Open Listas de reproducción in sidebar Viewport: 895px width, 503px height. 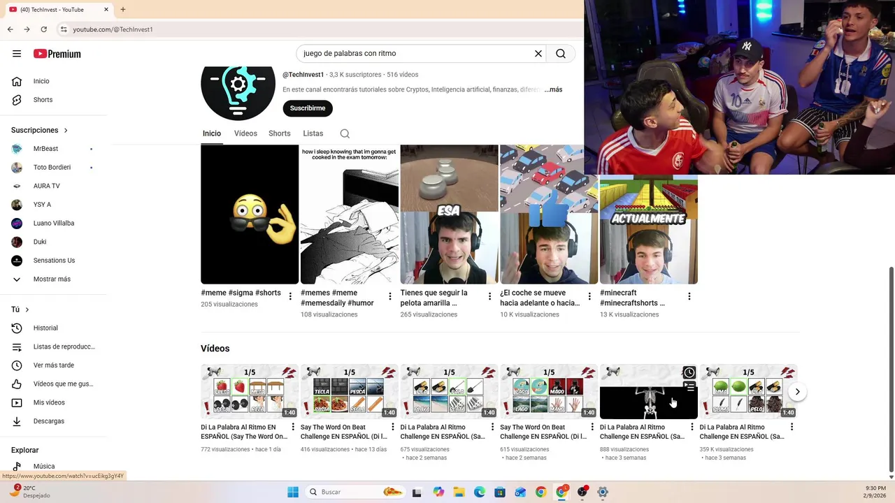point(53,347)
